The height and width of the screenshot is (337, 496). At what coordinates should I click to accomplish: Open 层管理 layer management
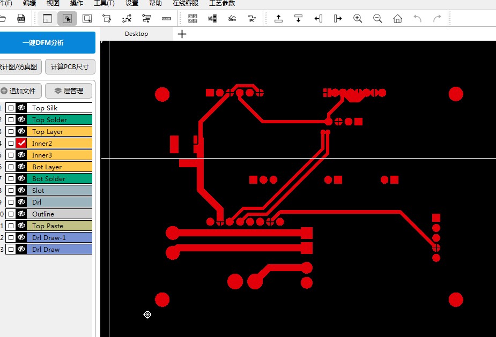69,91
